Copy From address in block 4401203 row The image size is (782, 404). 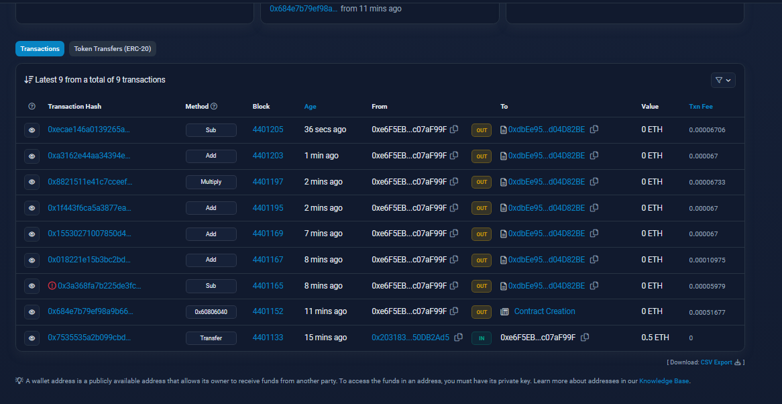pyautogui.click(x=454, y=155)
